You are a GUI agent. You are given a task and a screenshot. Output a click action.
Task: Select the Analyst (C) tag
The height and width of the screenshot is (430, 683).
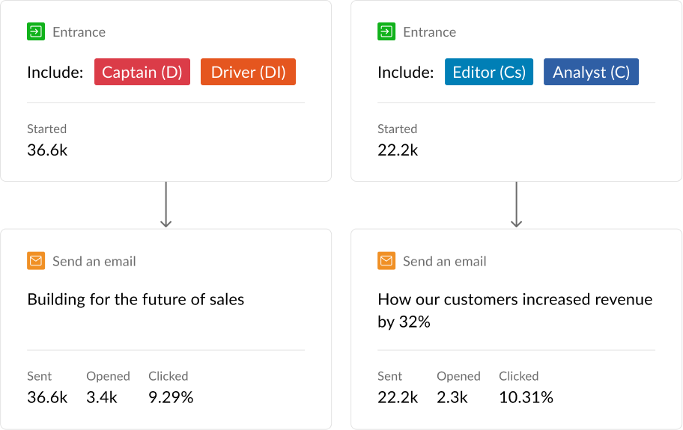pyautogui.click(x=591, y=73)
